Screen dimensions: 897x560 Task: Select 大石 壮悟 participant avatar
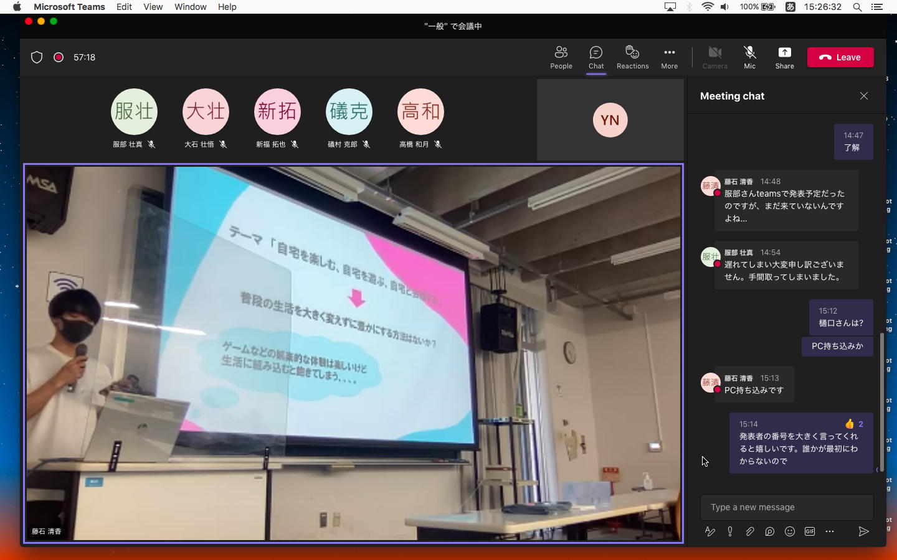tap(206, 112)
